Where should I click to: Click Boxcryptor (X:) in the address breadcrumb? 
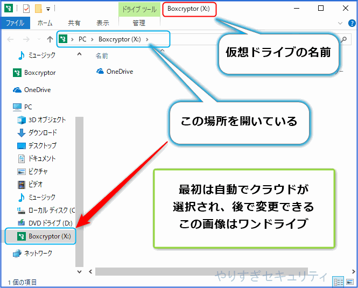tap(120, 39)
